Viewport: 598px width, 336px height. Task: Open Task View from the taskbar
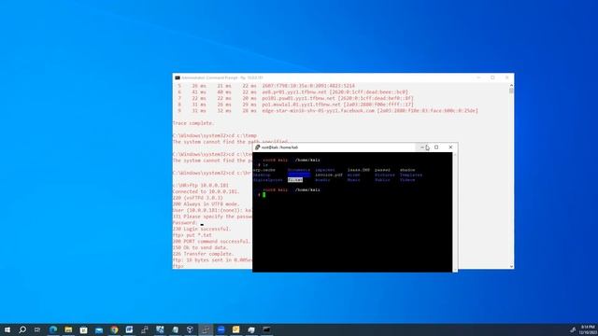37,329
